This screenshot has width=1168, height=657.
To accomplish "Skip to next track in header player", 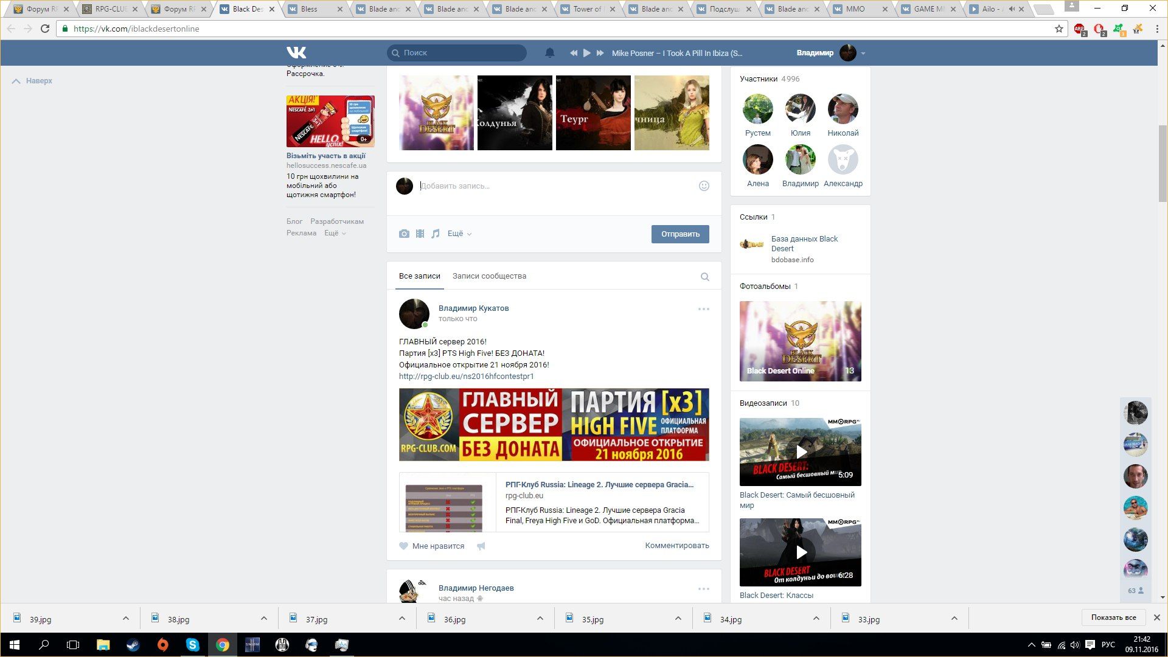I will (600, 53).
